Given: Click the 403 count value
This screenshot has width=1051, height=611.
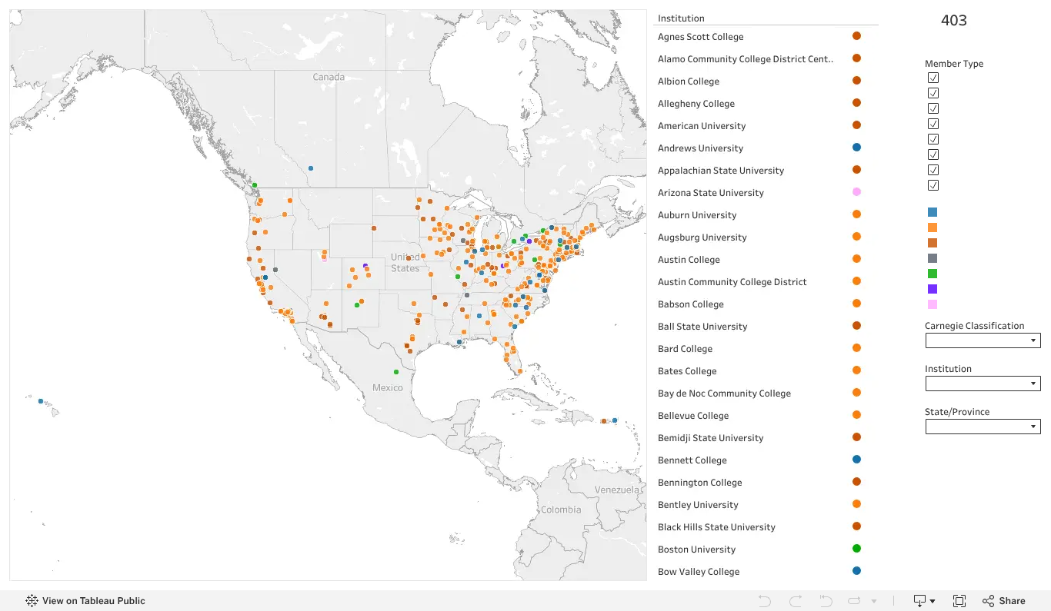Looking at the screenshot, I should pos(954,21).
